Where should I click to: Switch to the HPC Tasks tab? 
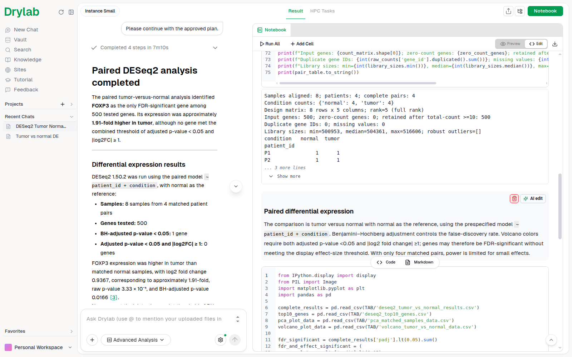pyautogui.click(x=322, y=11)
